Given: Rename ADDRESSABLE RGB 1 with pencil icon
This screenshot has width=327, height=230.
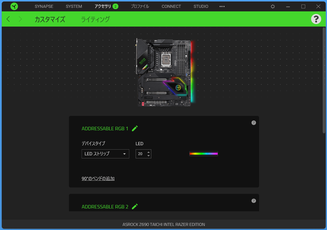Looking at the screenshot, I should [135, 128].
